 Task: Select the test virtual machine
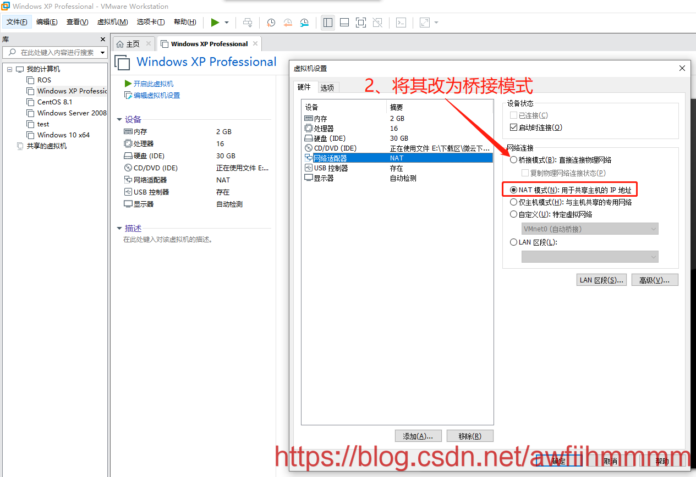(x=43, y=124)
